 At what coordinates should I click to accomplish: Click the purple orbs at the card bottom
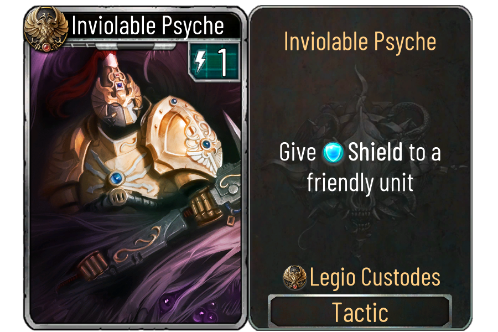(x=190, y=308)
